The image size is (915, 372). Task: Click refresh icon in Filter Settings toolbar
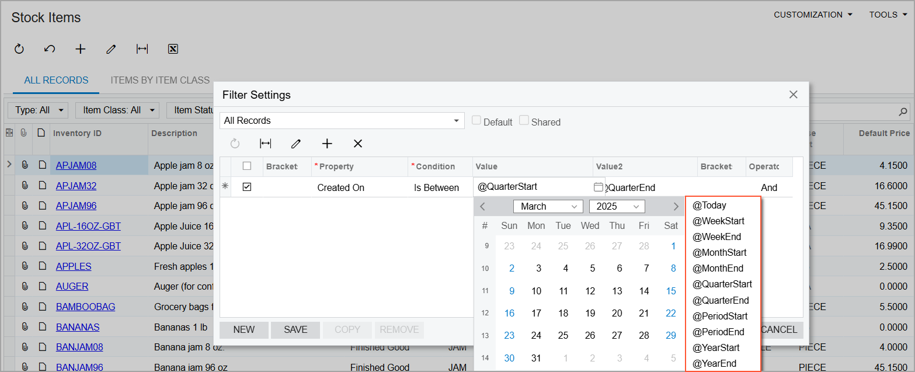pos(235,144)
